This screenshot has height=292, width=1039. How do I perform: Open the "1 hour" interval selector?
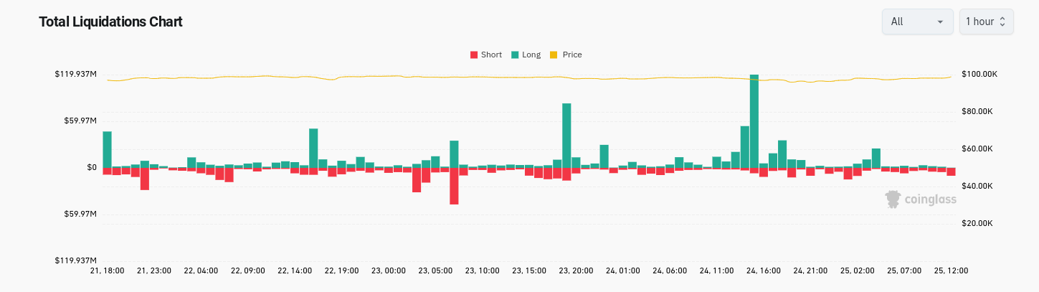986,22
